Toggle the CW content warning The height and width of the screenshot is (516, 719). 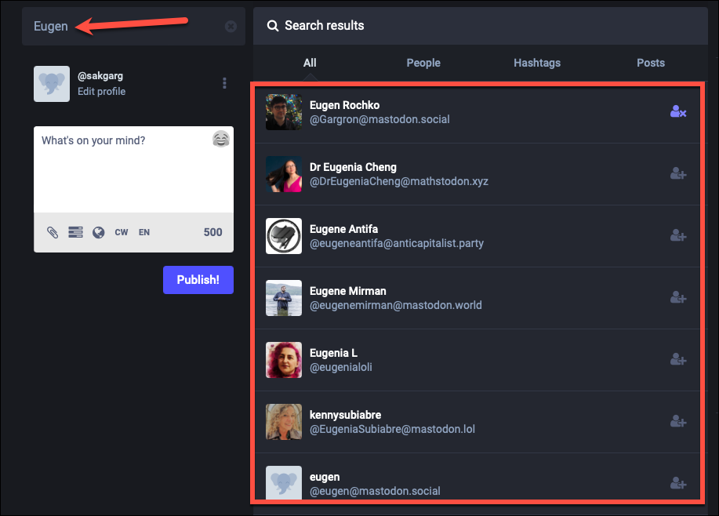122,233
